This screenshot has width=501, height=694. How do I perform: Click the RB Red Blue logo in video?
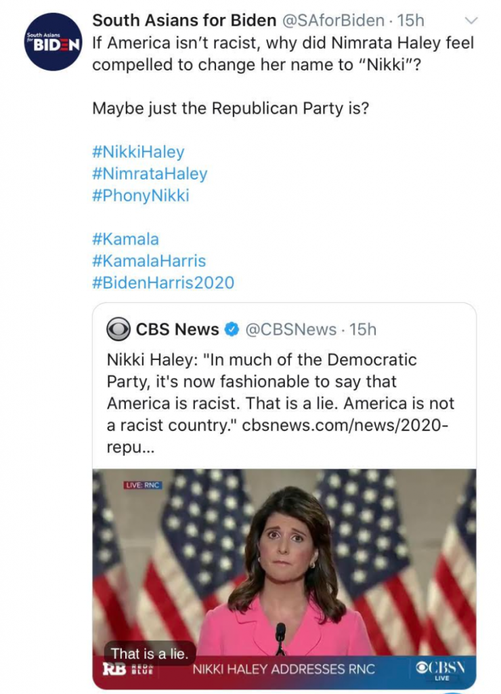coord(128,668)
